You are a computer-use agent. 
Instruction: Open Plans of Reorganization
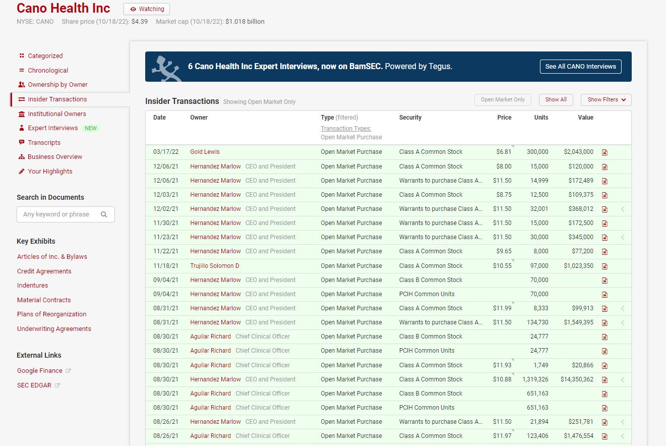pos(51,314)
